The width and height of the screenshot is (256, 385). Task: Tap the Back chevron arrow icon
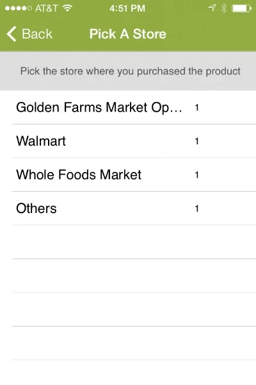pyautogui.click(x=12, y=34)
